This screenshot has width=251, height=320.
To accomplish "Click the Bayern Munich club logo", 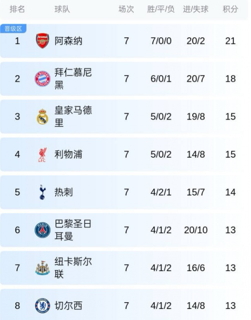I will pos(42,79).
